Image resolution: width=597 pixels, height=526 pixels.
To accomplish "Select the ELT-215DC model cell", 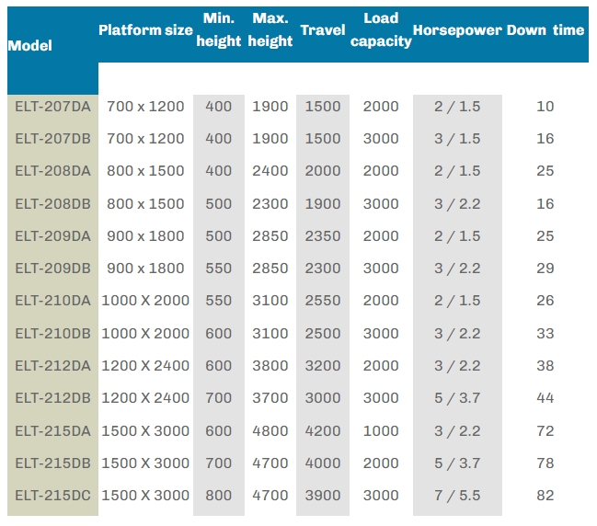I will [53, 496].
